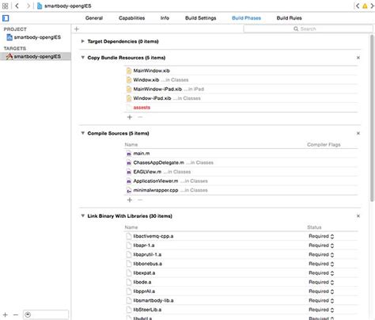This screenshot has width=375, height=320.
Task: Toggle the project and targets list sidebar icon
Action: (x=6, y=18)
